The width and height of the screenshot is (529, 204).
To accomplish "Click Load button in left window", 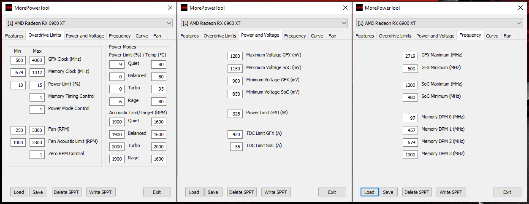I will (19, 192).
